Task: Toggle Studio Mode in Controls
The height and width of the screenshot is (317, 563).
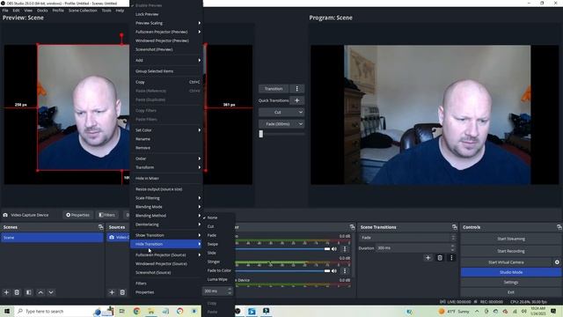Action: 510,272
